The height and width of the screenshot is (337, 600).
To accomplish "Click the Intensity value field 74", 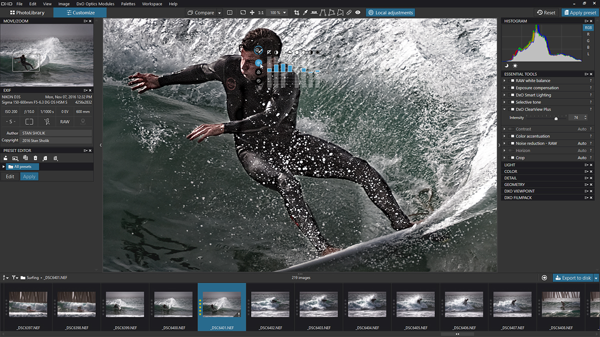I will (x=576, y=118).
